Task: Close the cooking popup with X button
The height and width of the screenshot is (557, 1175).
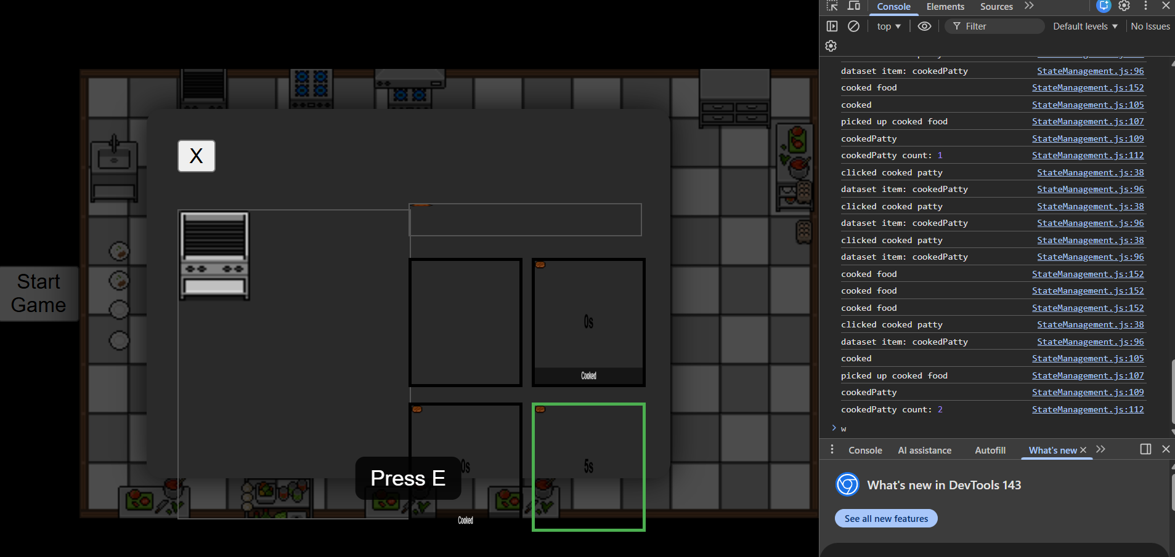Action: 197,156
